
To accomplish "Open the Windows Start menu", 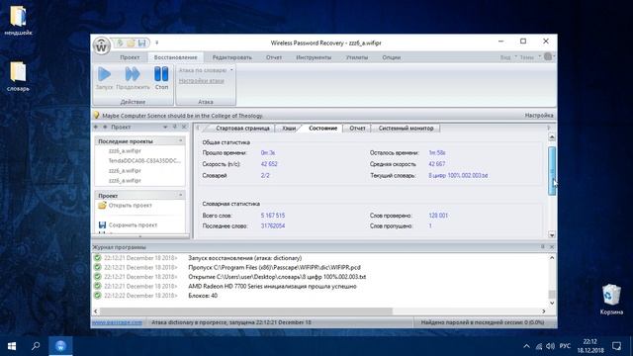I will tap(12, 346).
